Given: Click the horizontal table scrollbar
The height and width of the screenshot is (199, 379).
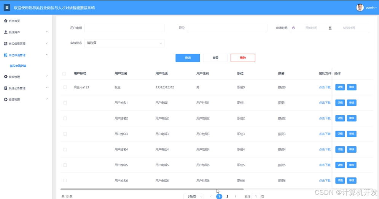Looking at the screenshot, I should (x=152, y=189).
